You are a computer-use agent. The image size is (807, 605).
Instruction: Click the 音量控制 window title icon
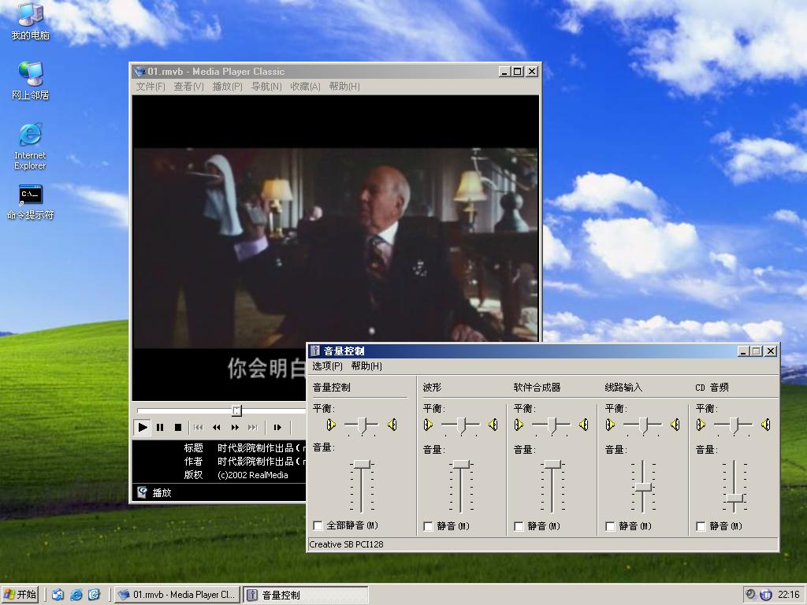pos(315,351)
